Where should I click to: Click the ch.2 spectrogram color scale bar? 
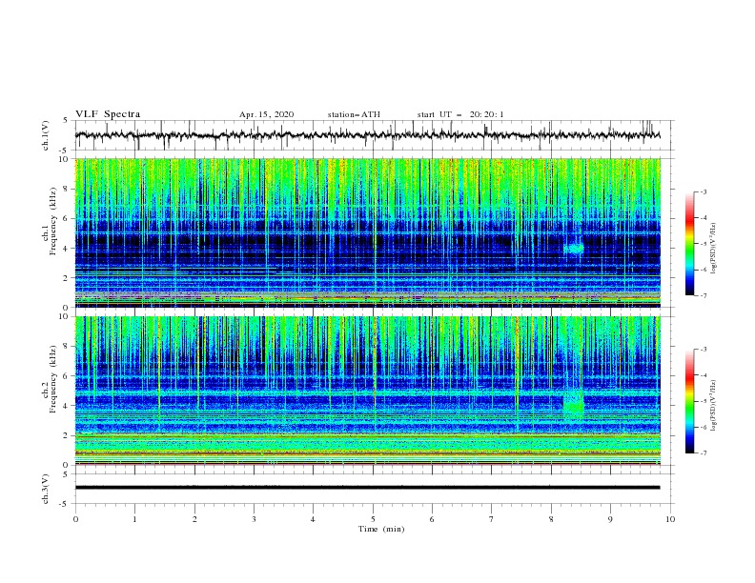pyautogui.click(x=689, y=401)
